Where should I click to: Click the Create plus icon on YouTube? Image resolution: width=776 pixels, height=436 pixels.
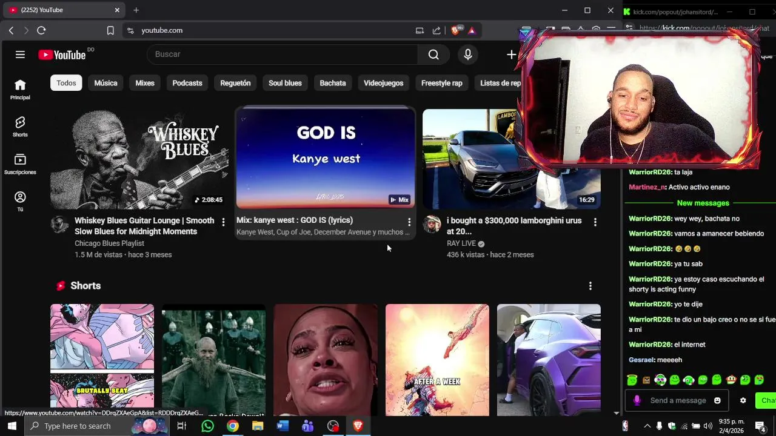512,54
